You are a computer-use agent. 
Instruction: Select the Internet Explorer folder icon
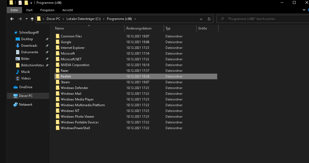[x=58, y=48]
